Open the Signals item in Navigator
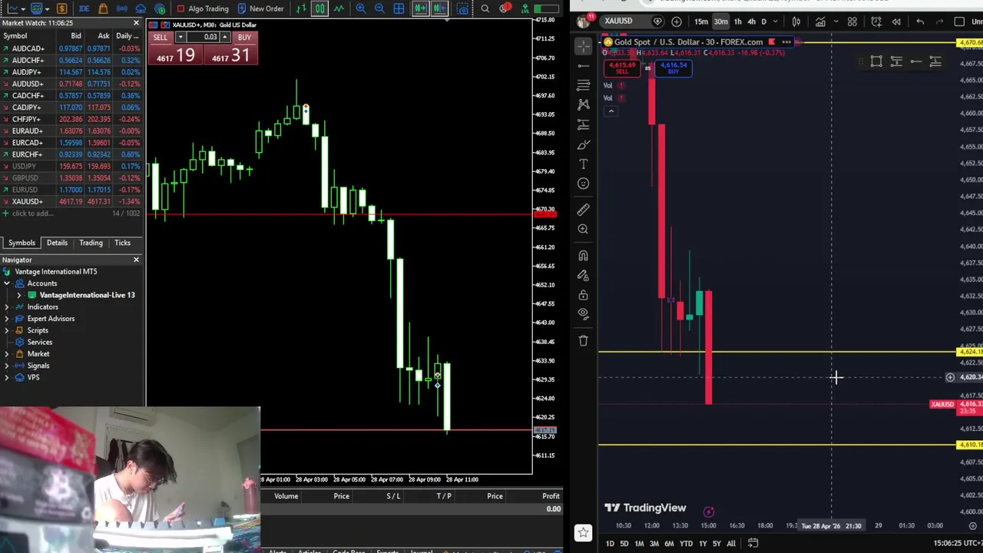 coord(38,366)
